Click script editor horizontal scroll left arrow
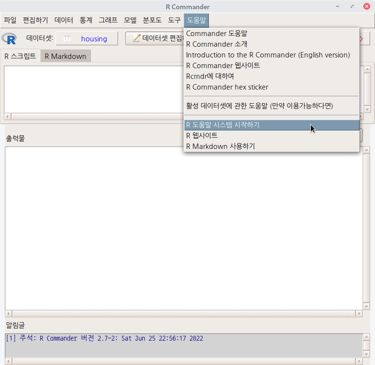This screenshot has height=365, width=375. point(8,117)
